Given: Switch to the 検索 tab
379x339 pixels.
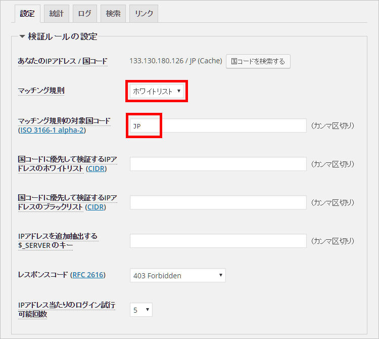Looking at the screenshot, I should coord(113,14).
